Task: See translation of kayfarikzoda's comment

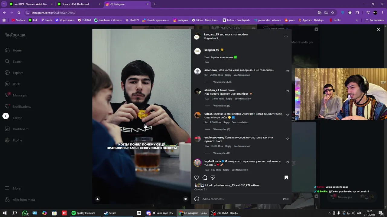Action: [x=240, y=170]
